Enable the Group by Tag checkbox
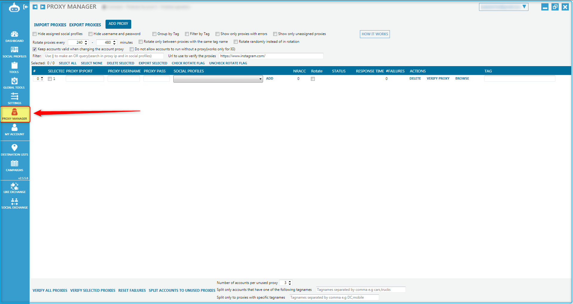The image size is (573, 304). coord(154,34)
